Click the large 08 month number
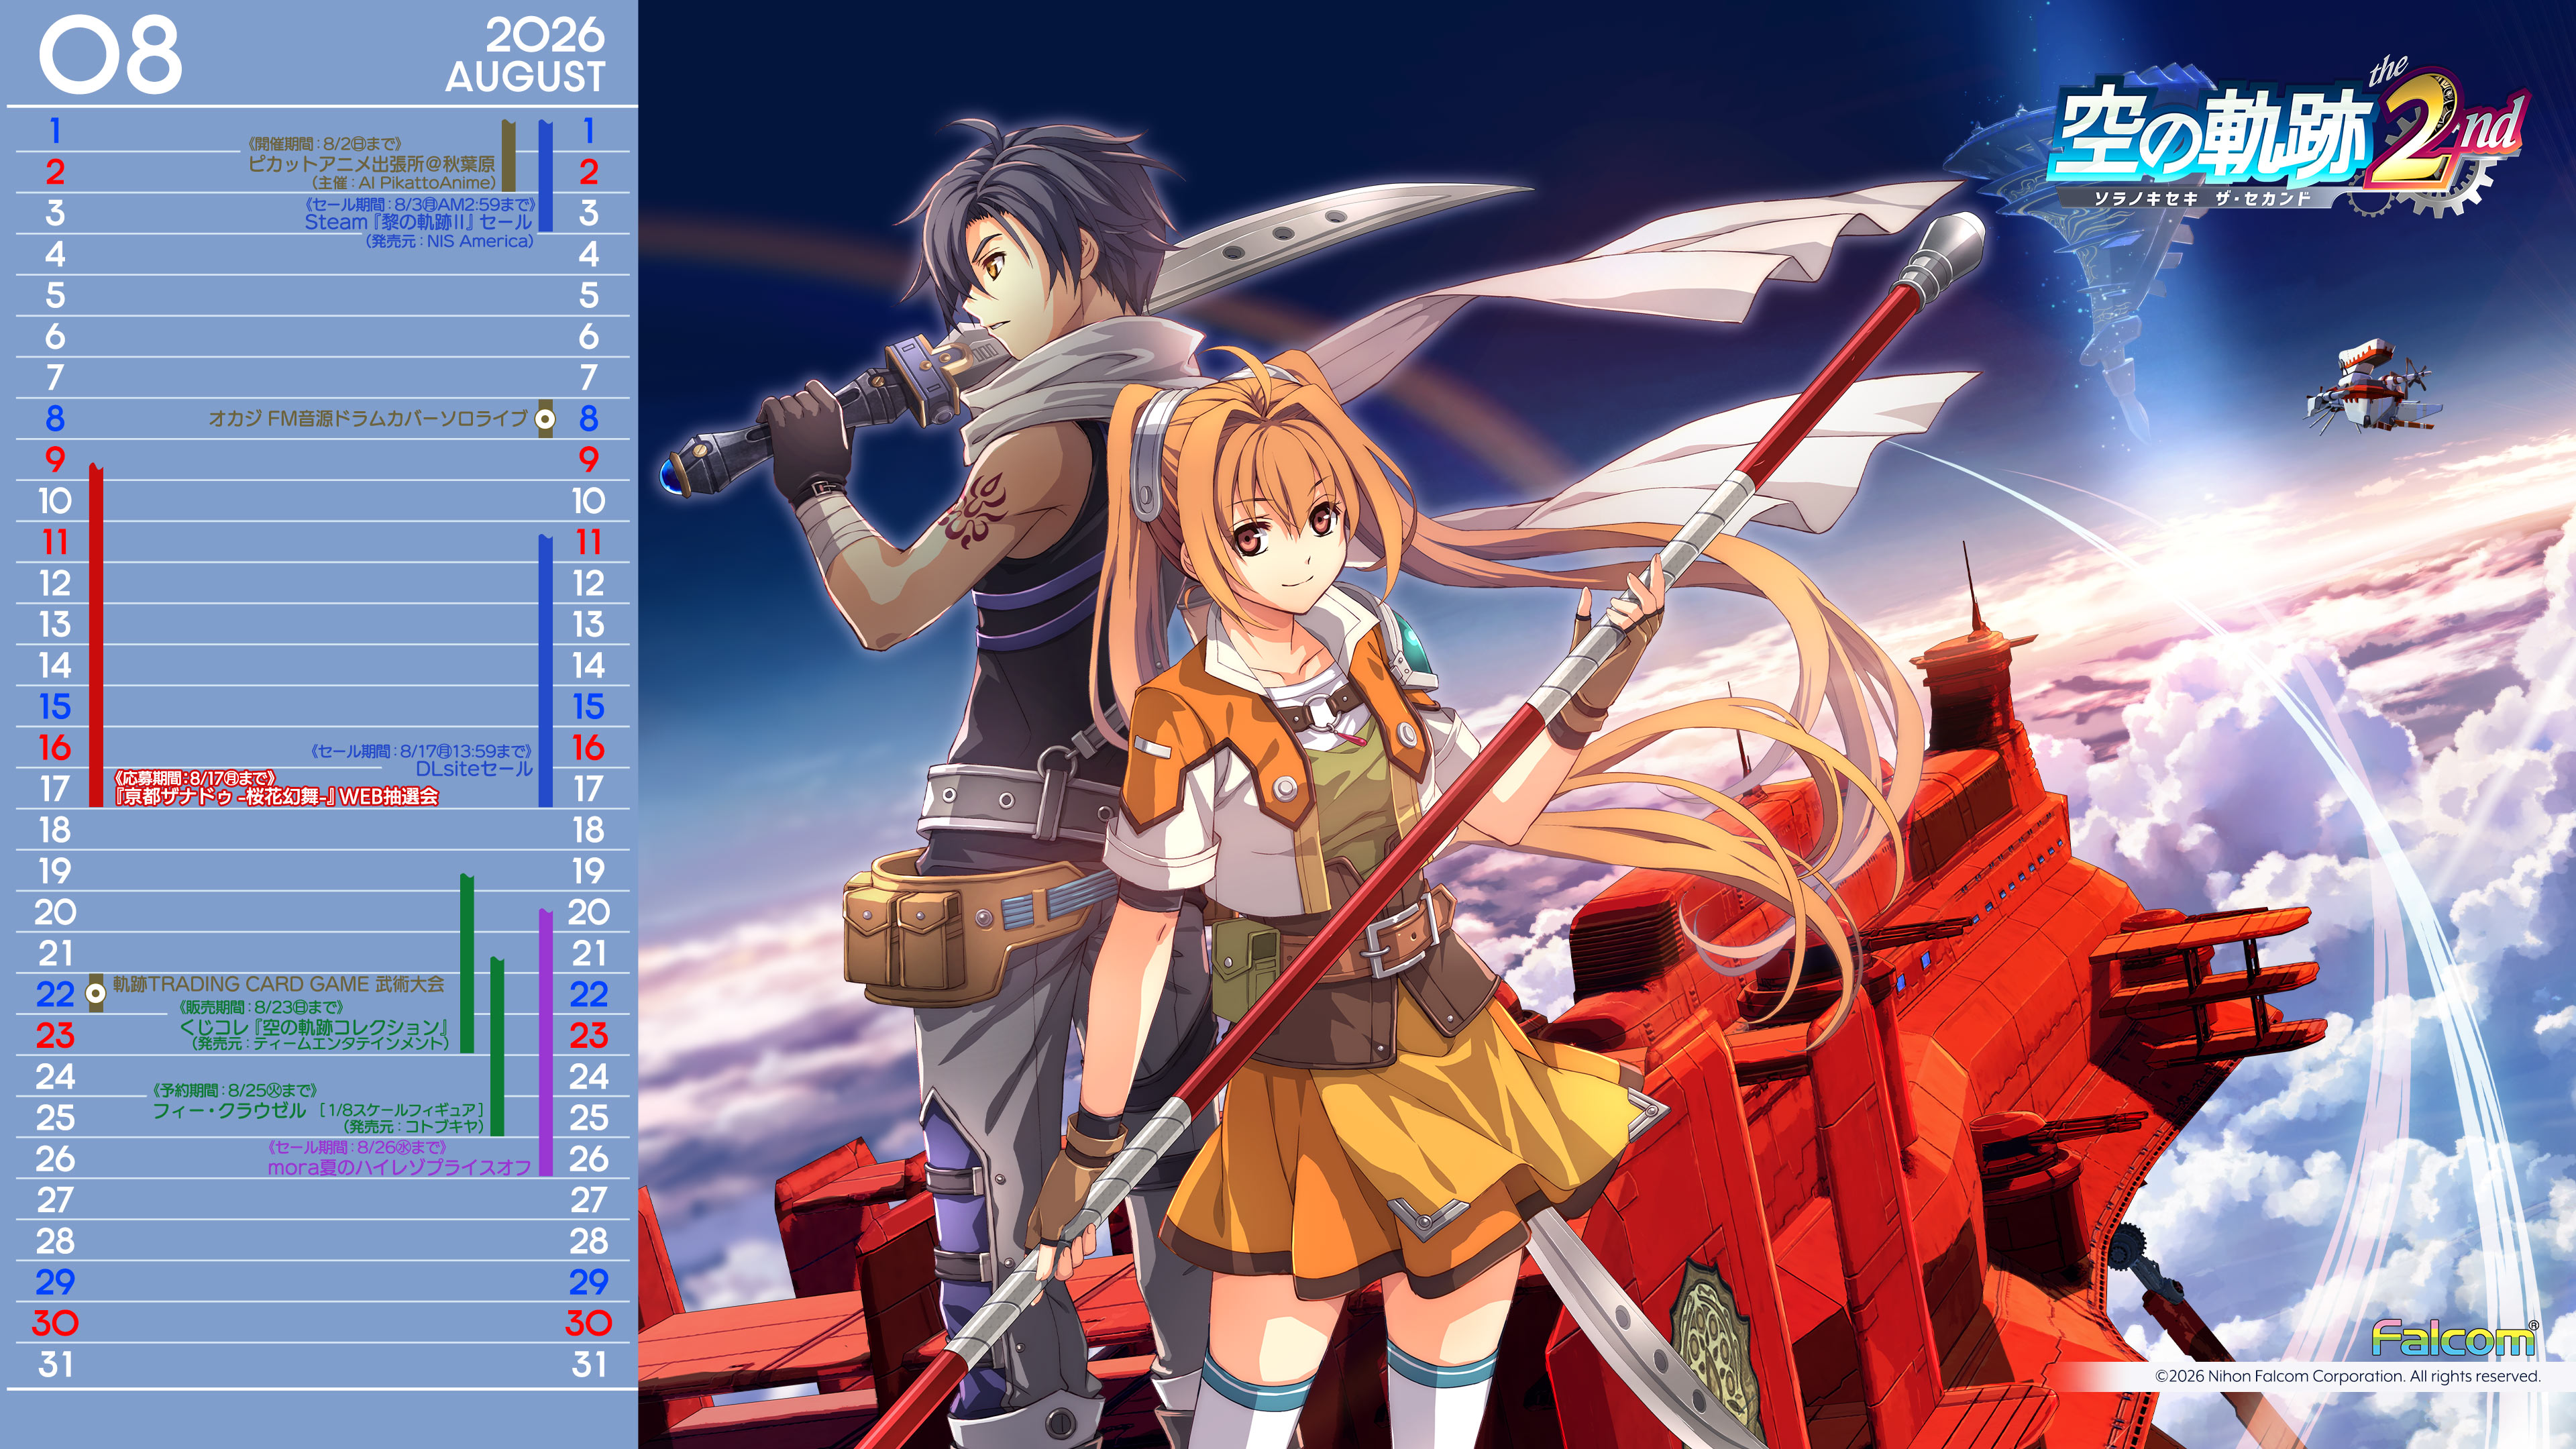 click(x=110, y=56)
